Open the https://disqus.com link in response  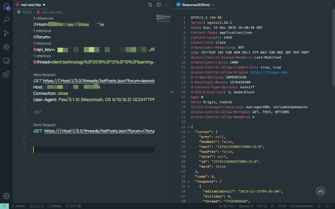click(x=269, y=72)
